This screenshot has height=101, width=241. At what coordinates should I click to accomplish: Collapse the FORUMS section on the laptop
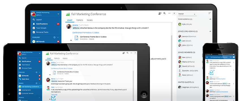(58, 37)
